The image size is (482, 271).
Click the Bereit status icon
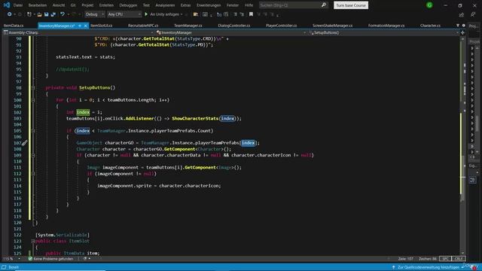pyautogui.click(x=4, y=267)
